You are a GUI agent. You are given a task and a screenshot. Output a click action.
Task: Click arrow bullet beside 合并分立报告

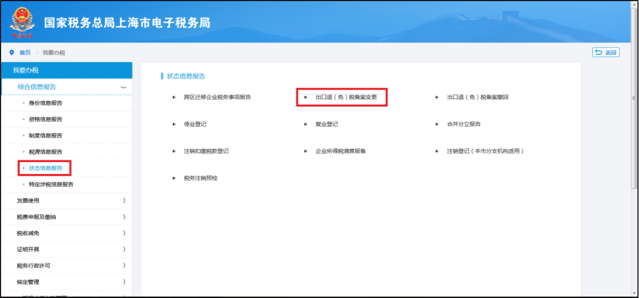(437, 124)
